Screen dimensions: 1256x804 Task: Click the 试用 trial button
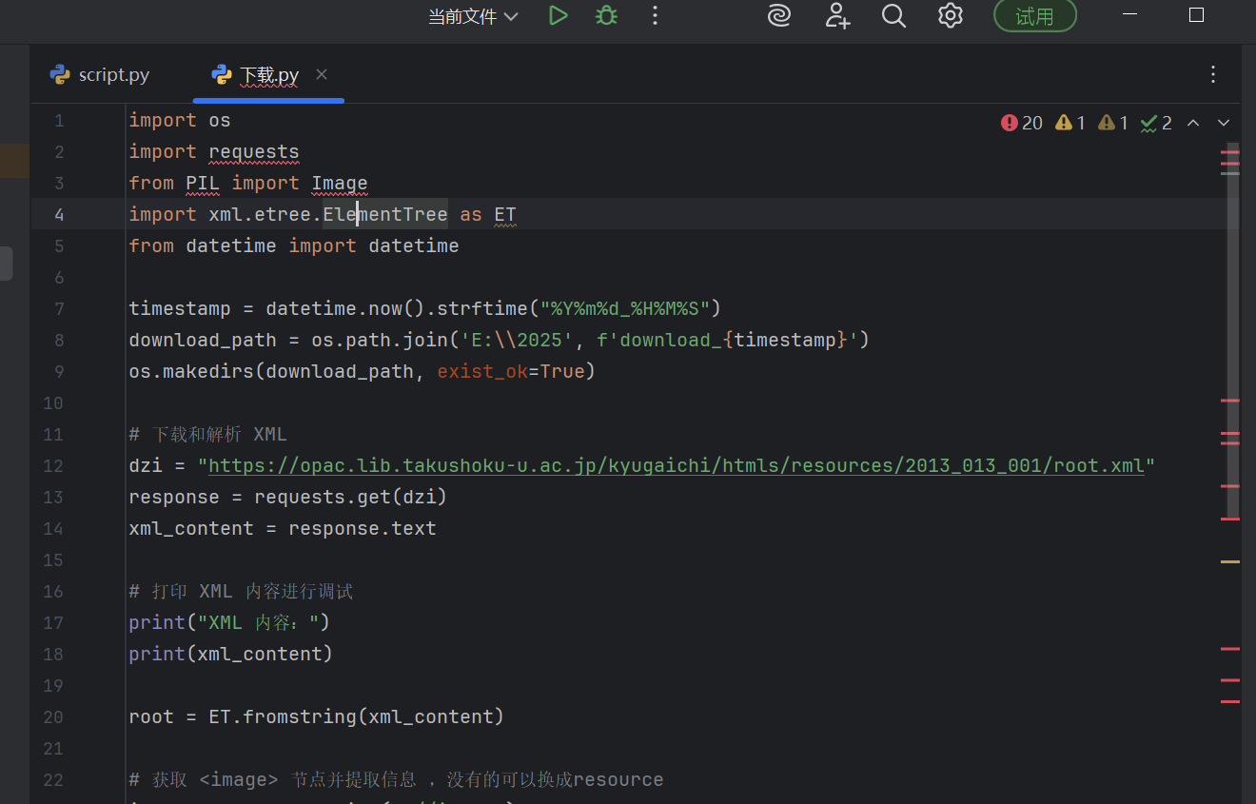pos(1034,16)
